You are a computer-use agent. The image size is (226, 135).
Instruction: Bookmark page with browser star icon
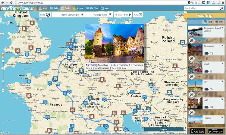click(x=199, y=3)
